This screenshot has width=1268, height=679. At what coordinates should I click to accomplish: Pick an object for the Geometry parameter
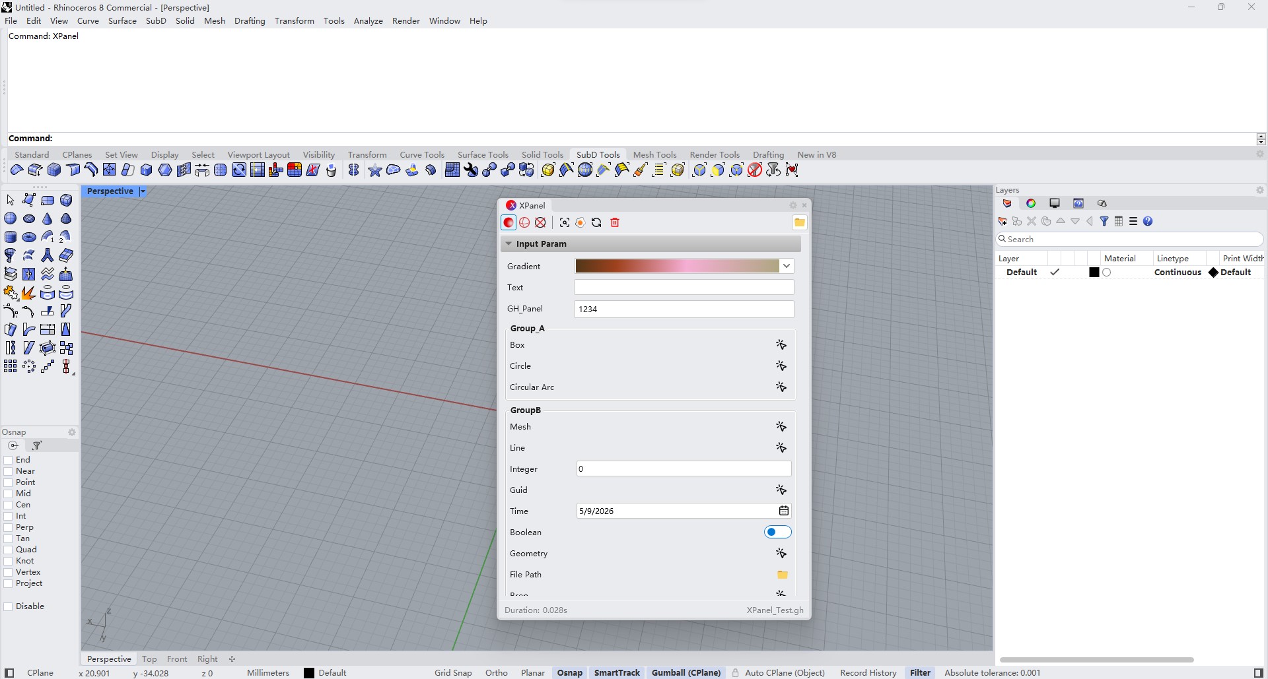coord(781,553)
